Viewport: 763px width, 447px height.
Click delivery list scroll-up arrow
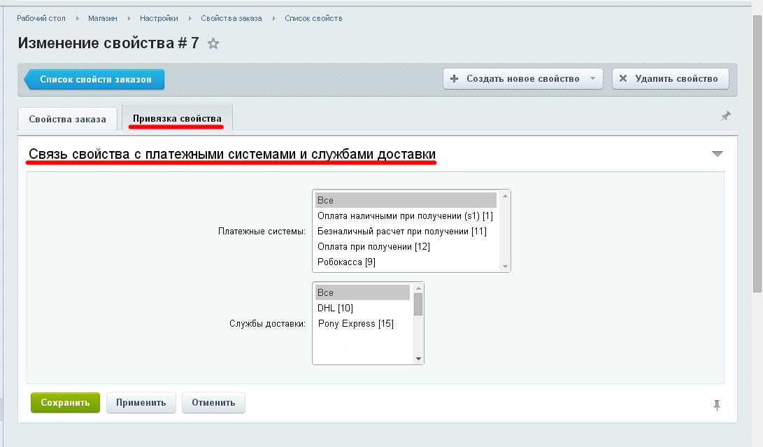[418, 288]
